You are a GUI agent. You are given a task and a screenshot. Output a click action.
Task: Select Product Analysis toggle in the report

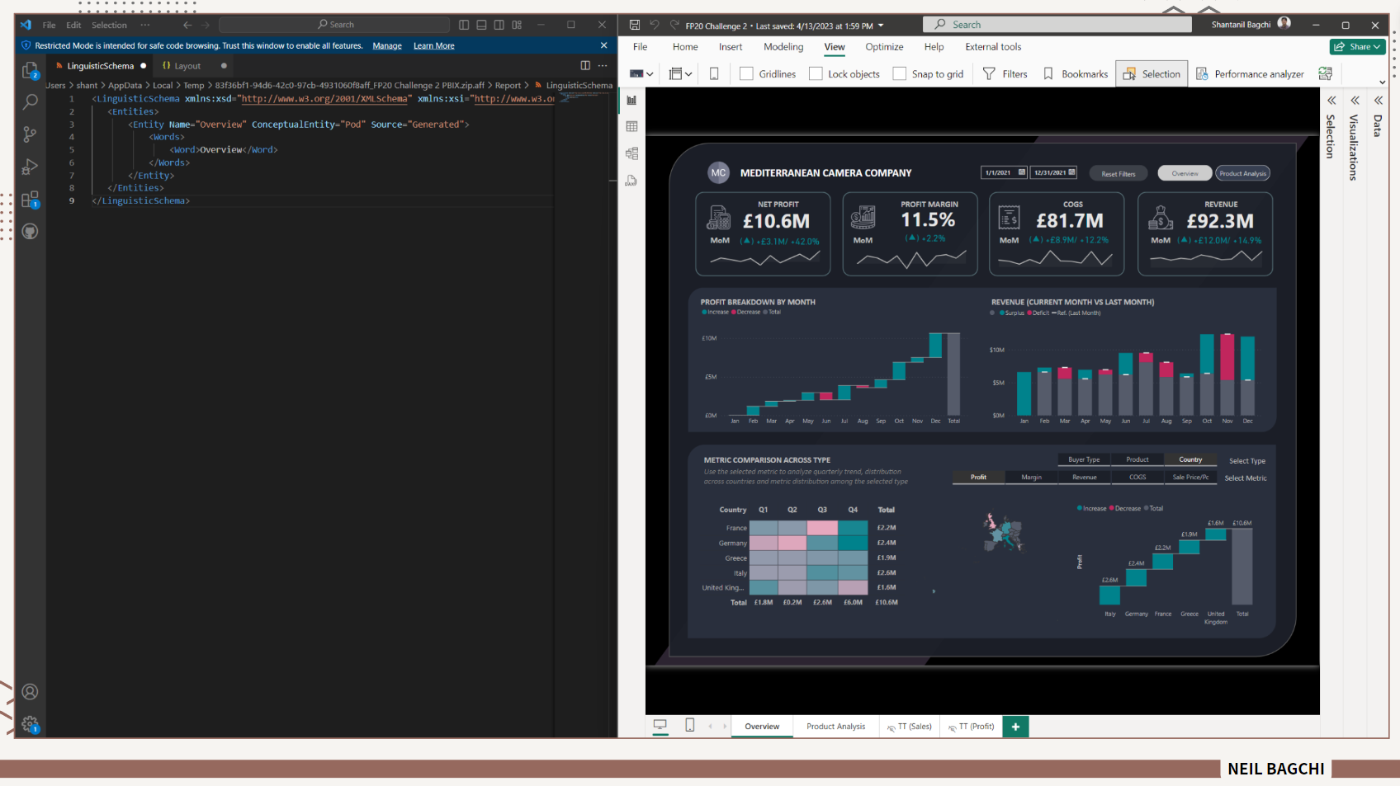(x=1242, y=173)
